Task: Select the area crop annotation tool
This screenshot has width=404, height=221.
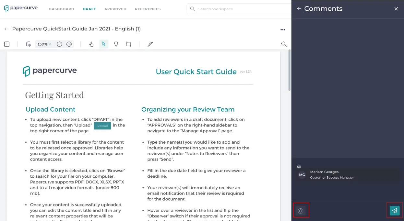Action: (x=128, y=44)
